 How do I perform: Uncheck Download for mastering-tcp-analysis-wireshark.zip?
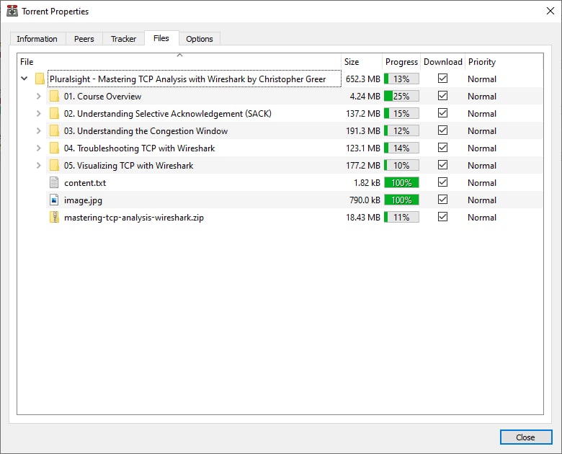[x=442, y=217]
